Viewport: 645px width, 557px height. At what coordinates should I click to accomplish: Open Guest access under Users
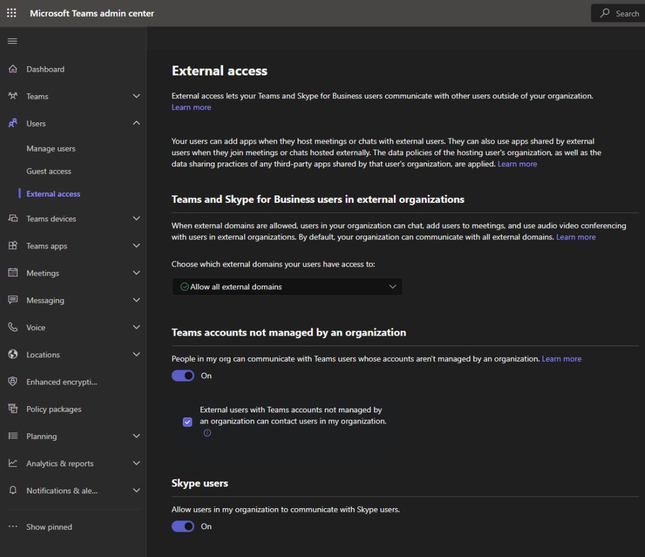(49, 171)
